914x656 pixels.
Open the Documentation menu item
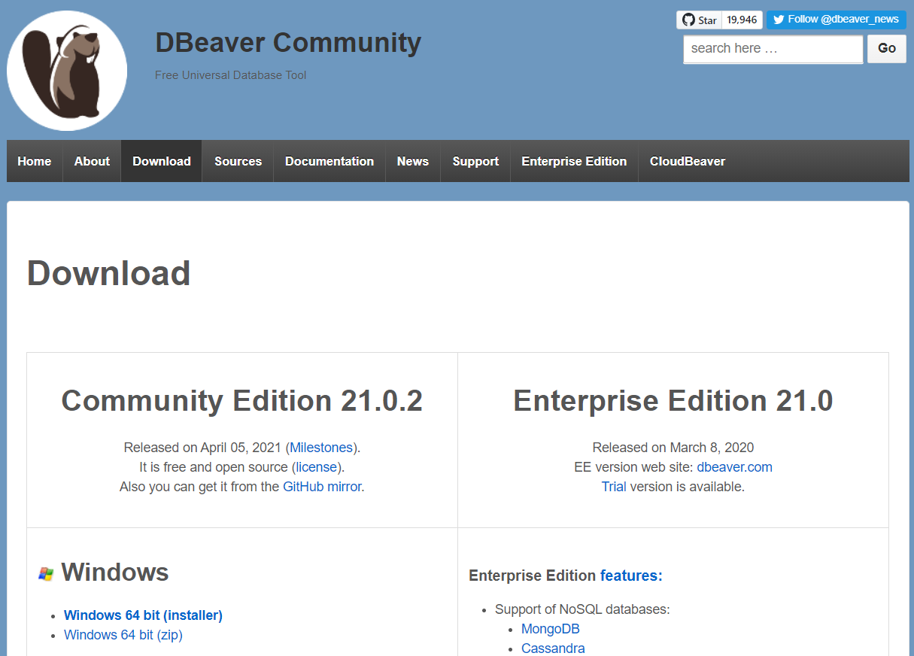[x=329, y=161]
